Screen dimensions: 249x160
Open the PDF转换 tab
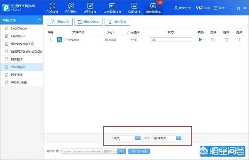(52, 8)
